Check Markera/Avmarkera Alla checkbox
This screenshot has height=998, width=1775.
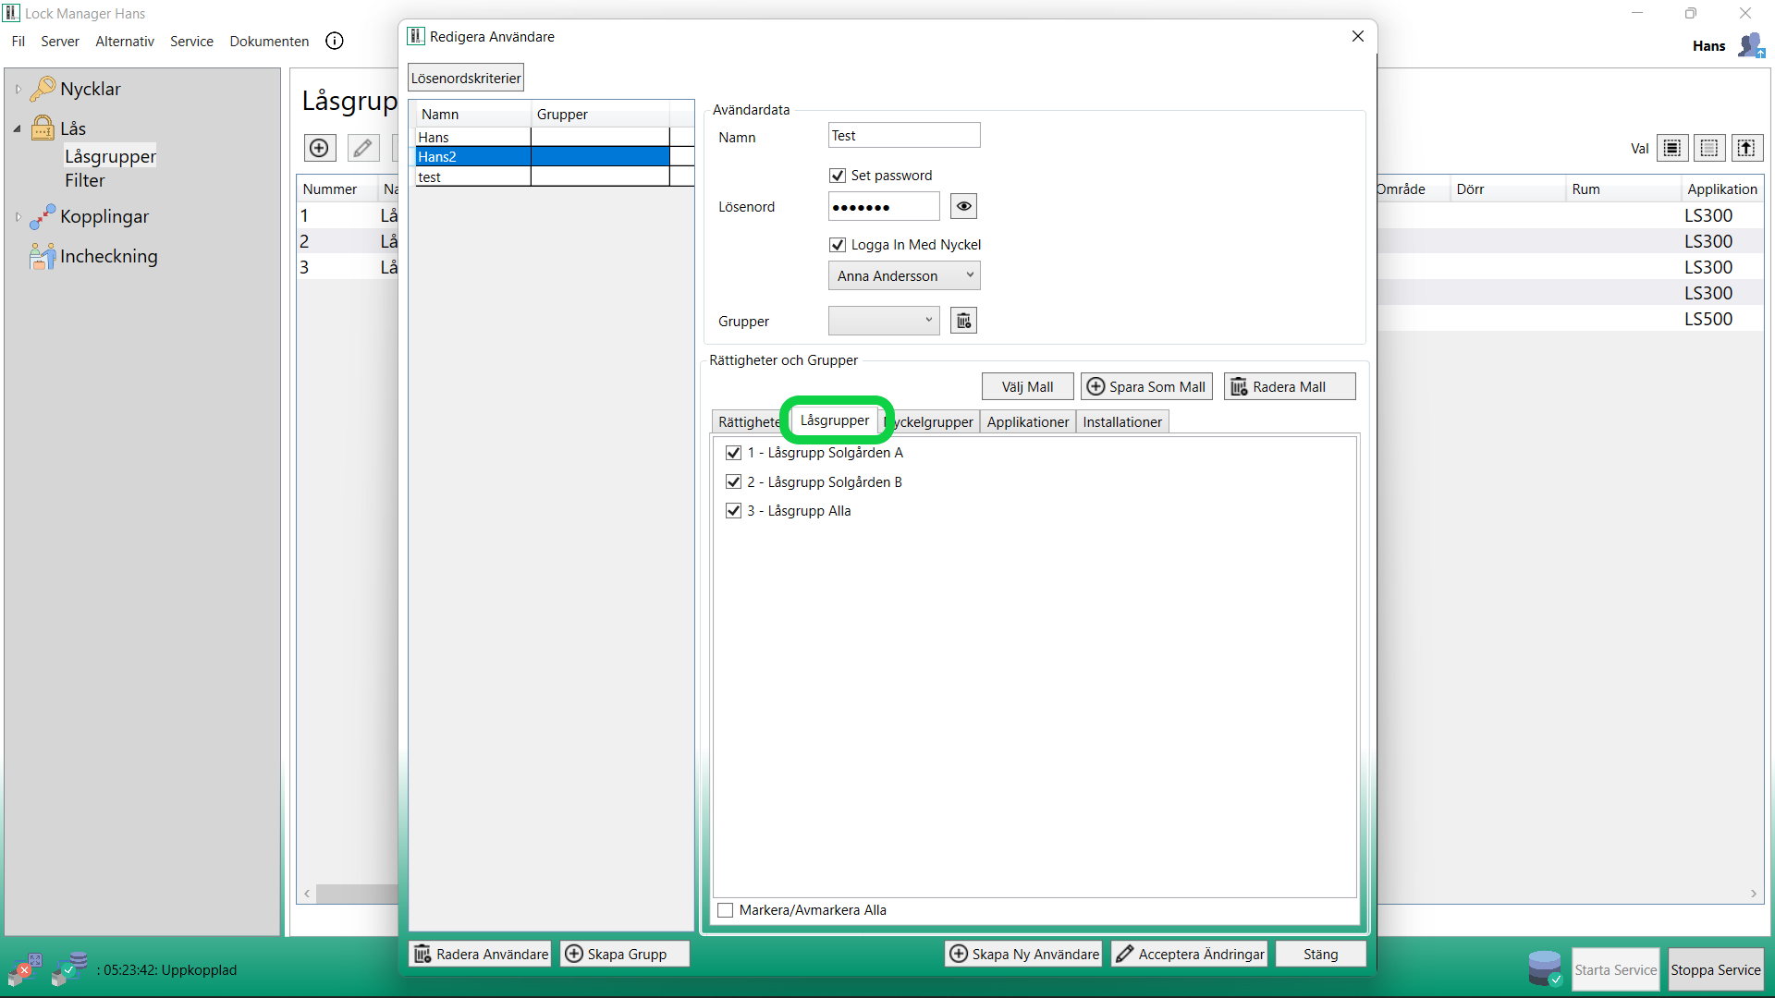726,910
